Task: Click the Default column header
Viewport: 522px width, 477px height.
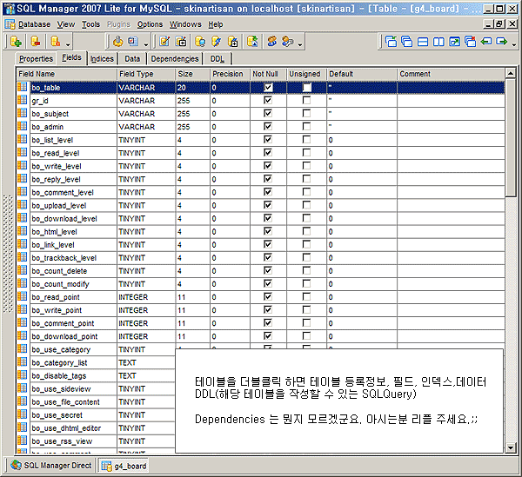Action: pos(362,74)
